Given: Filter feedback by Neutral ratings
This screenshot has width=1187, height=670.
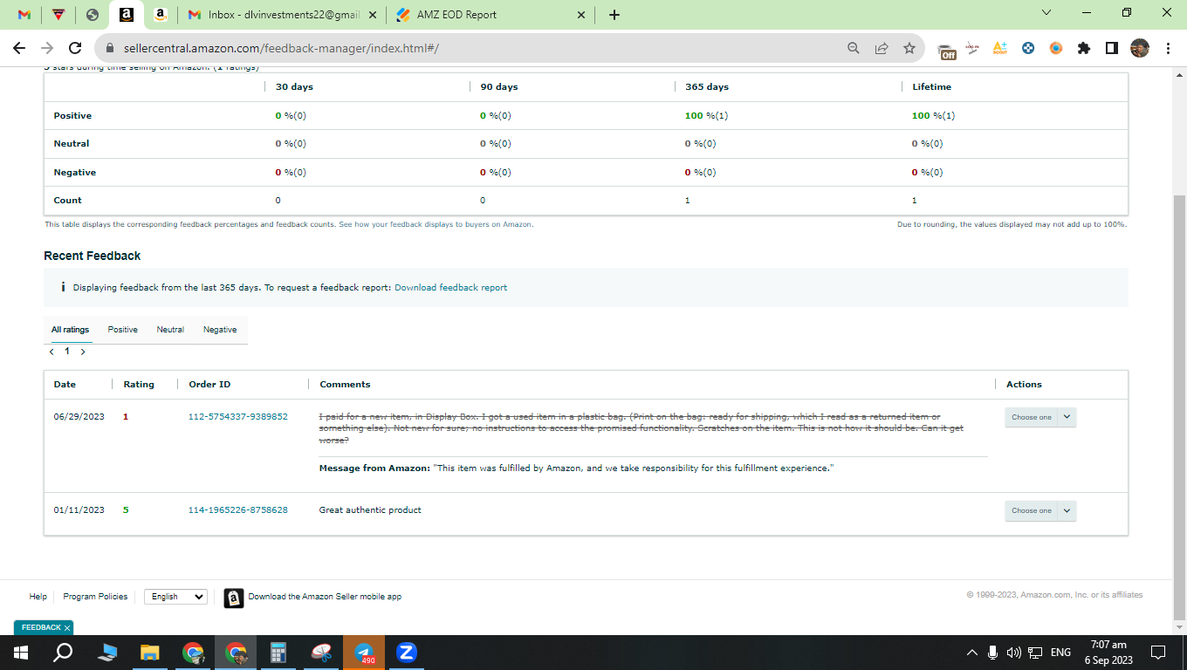Looking at the screenshot, I should pos(170,330).
